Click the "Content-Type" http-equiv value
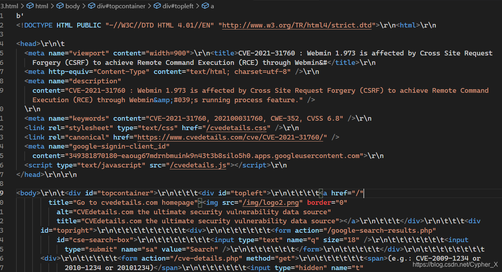Viewport: 502px width, 272px height. coord(121,72)
